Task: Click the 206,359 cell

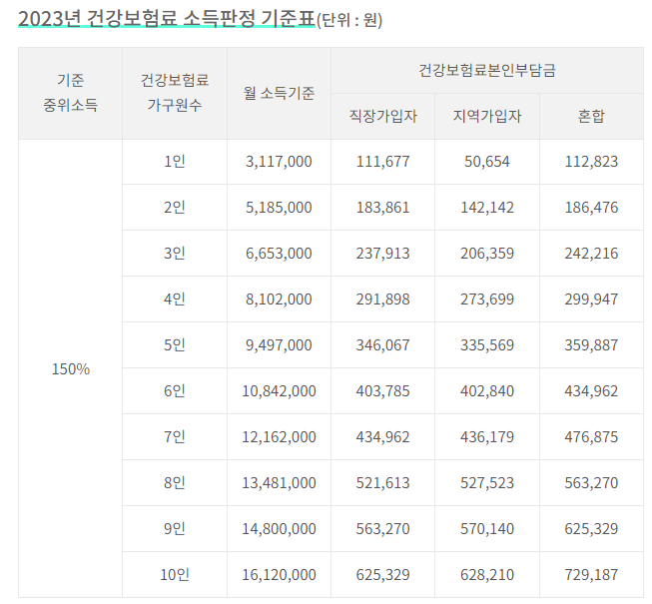Action: click(x=487, y=254)
